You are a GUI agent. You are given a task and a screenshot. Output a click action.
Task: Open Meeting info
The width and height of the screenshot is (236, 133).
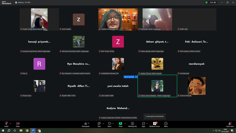pyautogui.click(x=132, y=124)
